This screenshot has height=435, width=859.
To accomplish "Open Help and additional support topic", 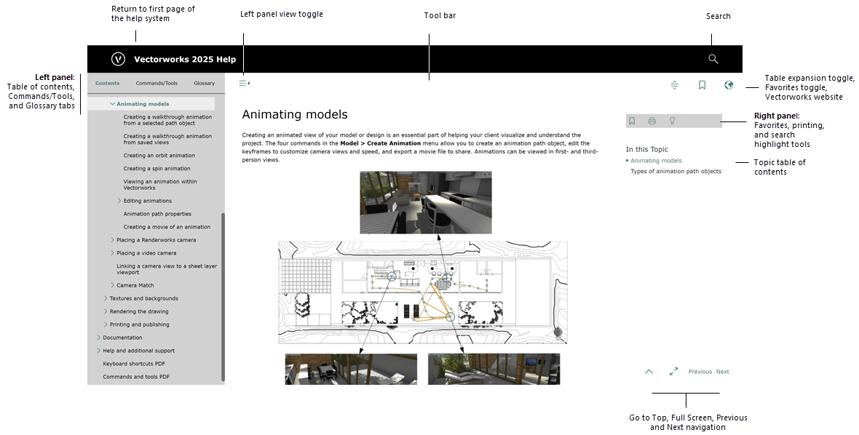I will pyautogui.click(x=138, y=351).
